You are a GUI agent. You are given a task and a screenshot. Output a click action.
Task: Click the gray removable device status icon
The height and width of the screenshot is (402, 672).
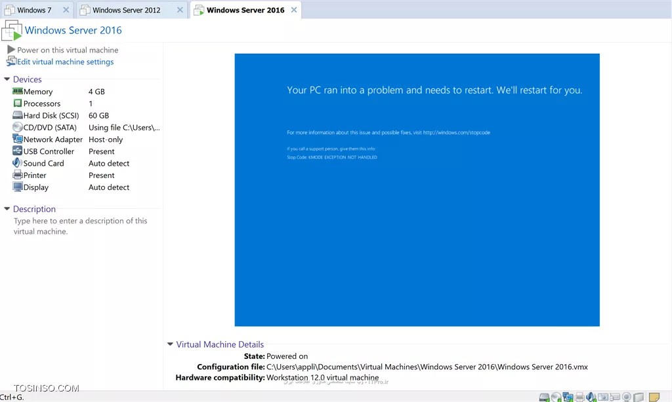[x=639, y=397]
